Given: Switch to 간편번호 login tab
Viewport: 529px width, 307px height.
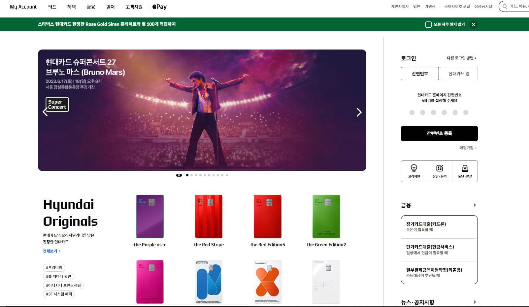Looking at the screenshot, I should (420, 74).
